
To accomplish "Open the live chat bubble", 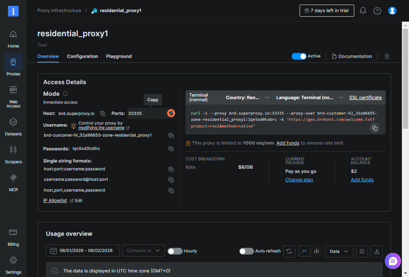I will 393,261.
